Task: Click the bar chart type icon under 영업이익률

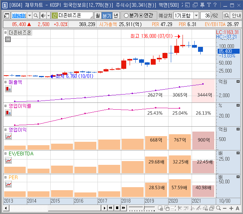Action: tap(8, 113)
